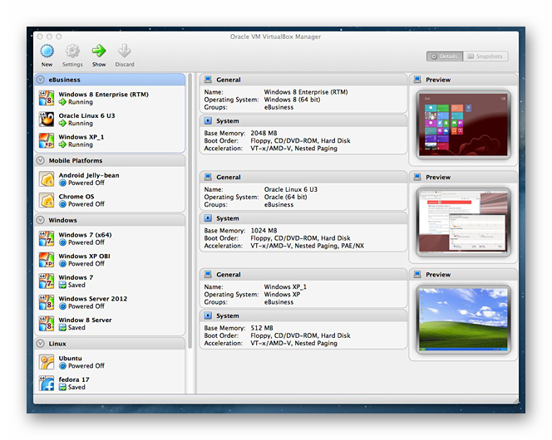Click the Windows XP preview thumbnail
Image resolution: width=552 pixels, height=440 pixels.
463,319
